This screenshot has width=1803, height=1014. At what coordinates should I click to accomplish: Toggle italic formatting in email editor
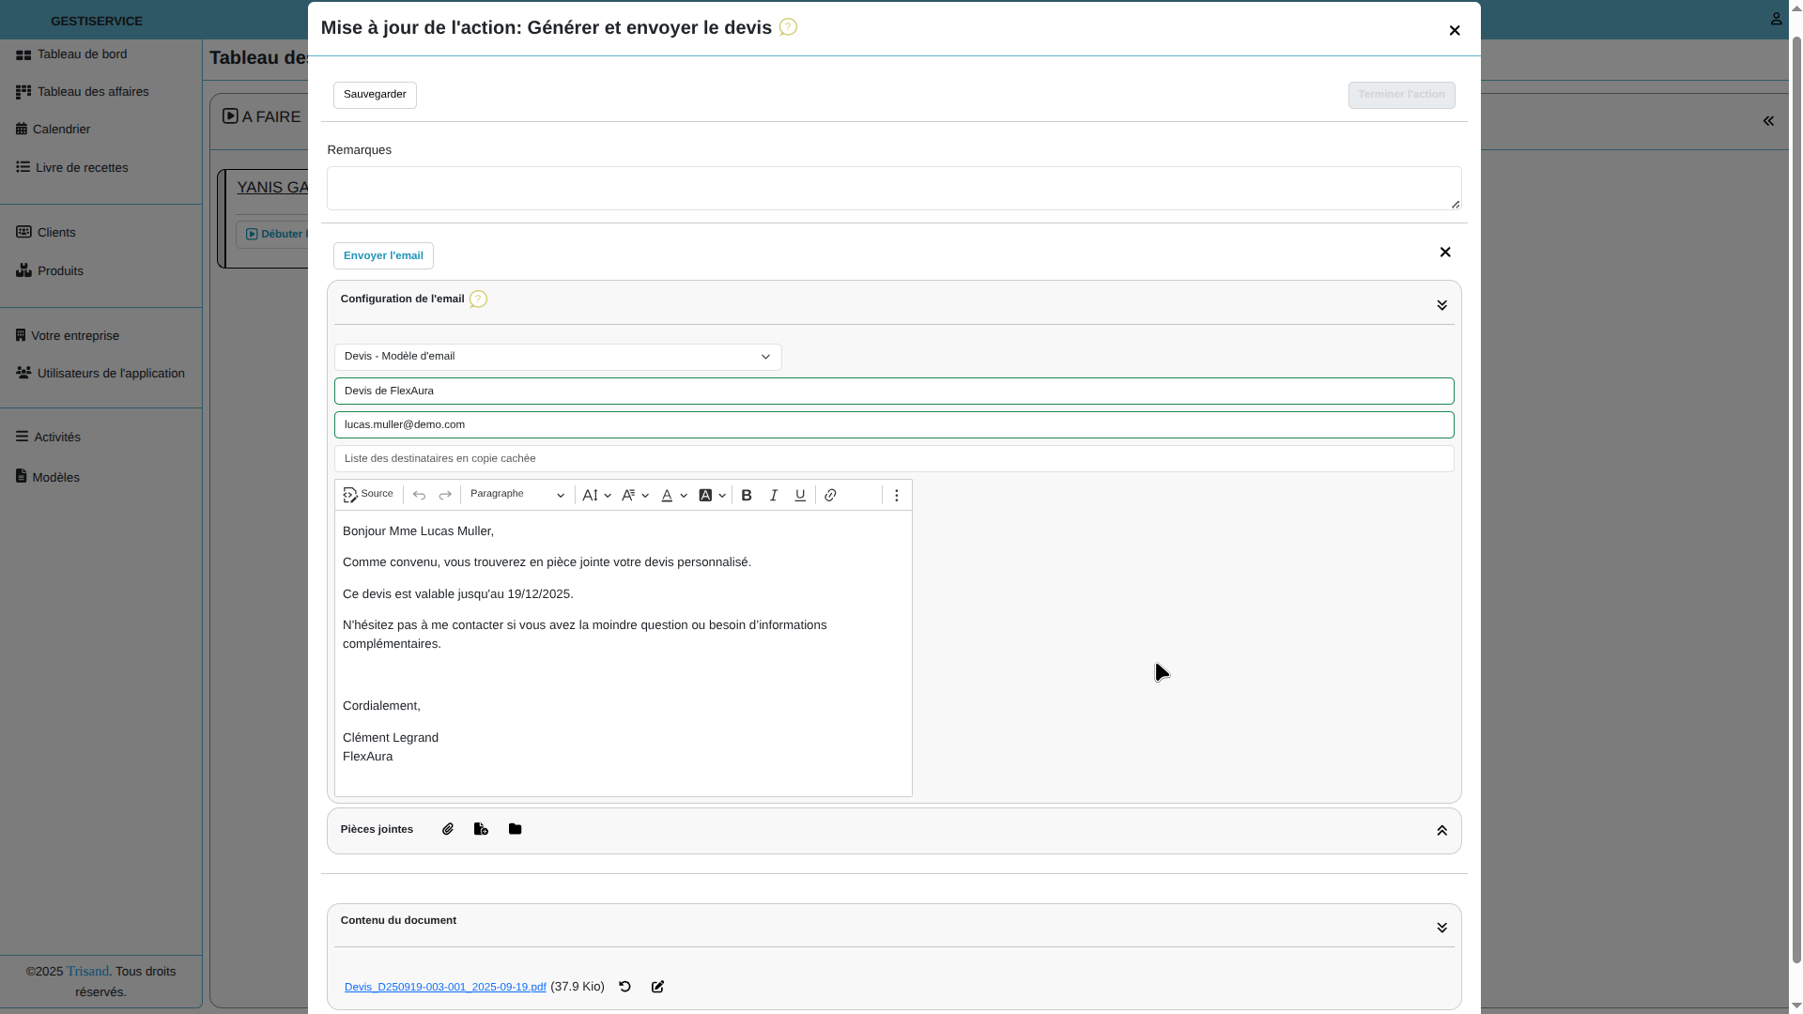point(774,496)
